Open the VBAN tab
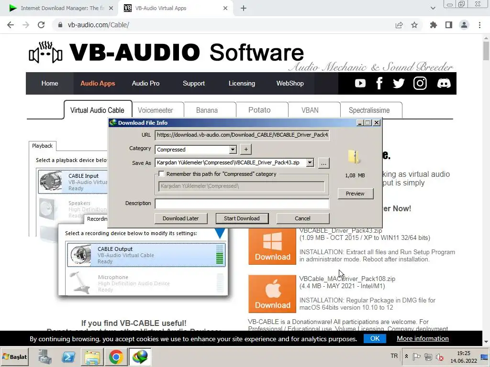 click(x=310, y=110)
